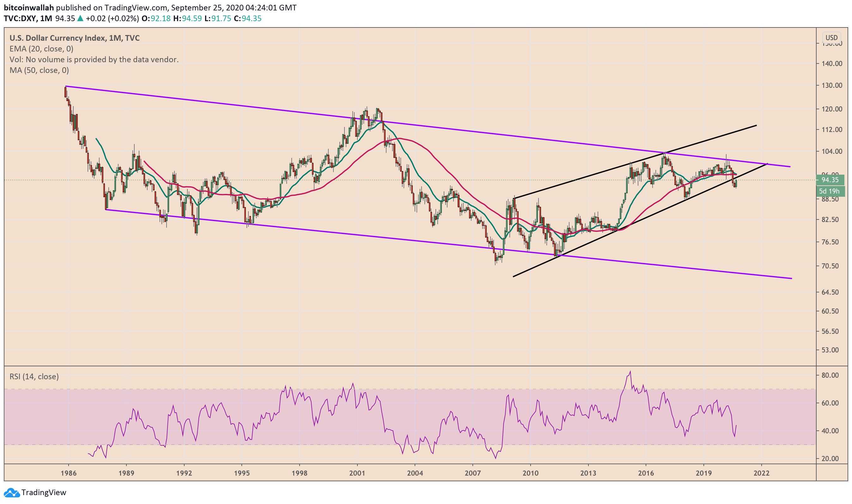Click the 2022 label on the time axis

tap(761, 473)
